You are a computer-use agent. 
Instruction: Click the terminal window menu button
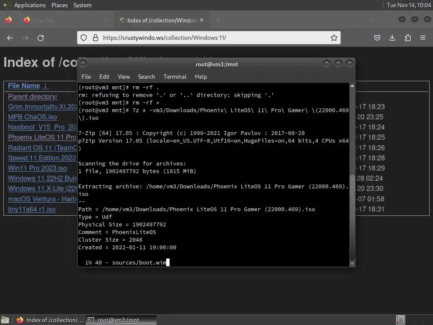click(83, 64)
